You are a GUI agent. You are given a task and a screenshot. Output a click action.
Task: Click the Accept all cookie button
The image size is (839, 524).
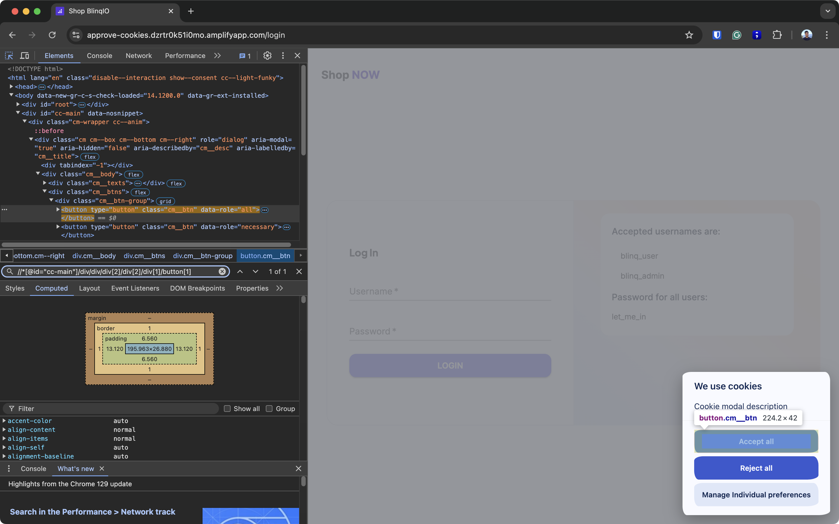(x=756, y=441)
